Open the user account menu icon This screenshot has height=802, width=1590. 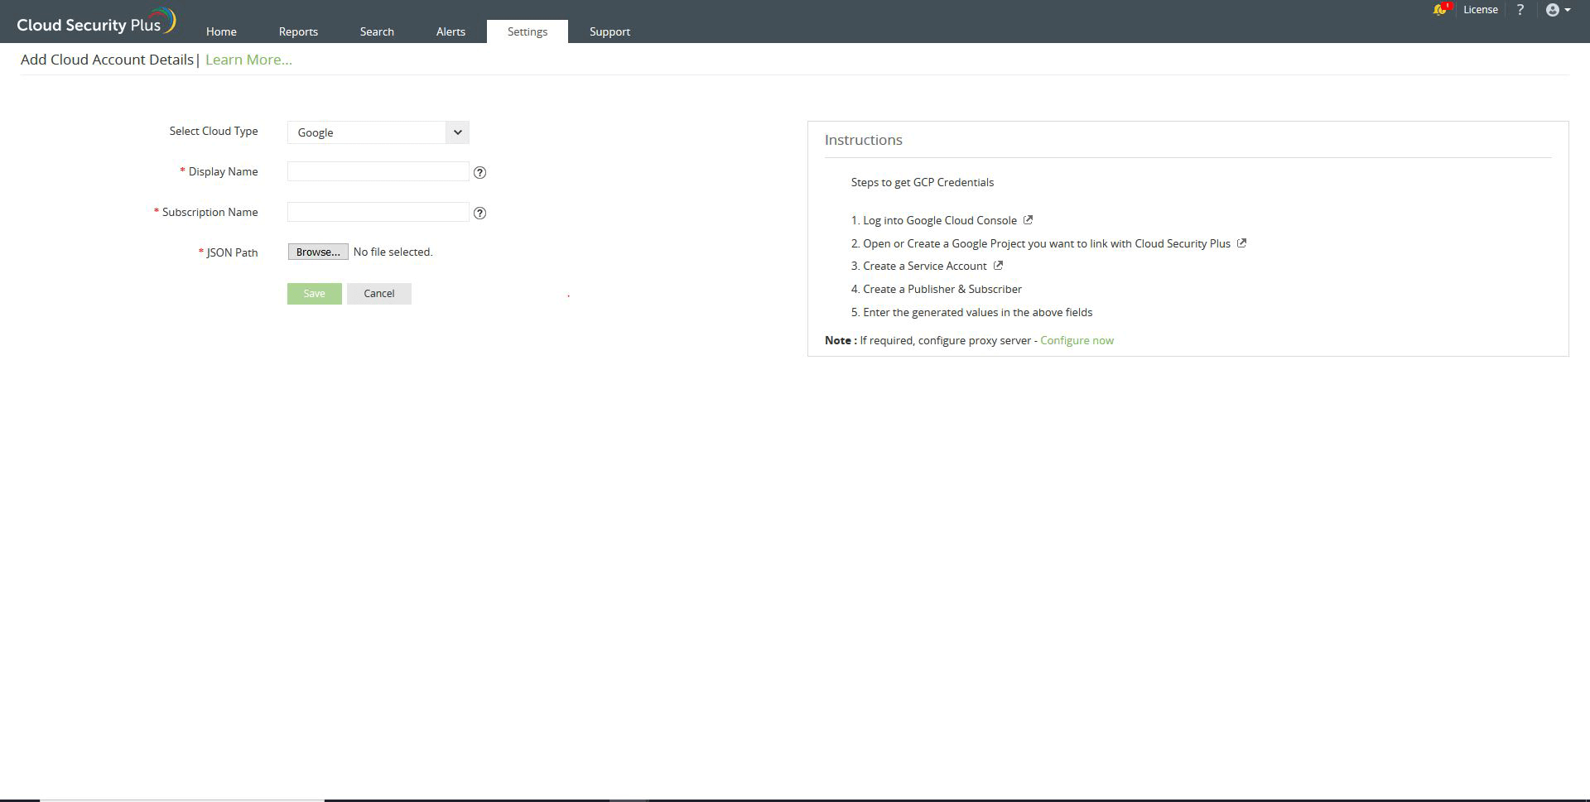click(x=1558, y=10)
